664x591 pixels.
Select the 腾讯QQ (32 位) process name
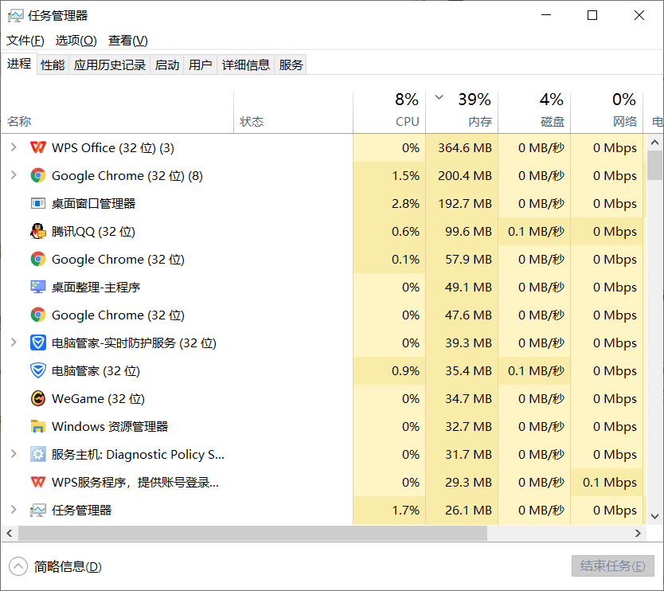tap(93, 232)
